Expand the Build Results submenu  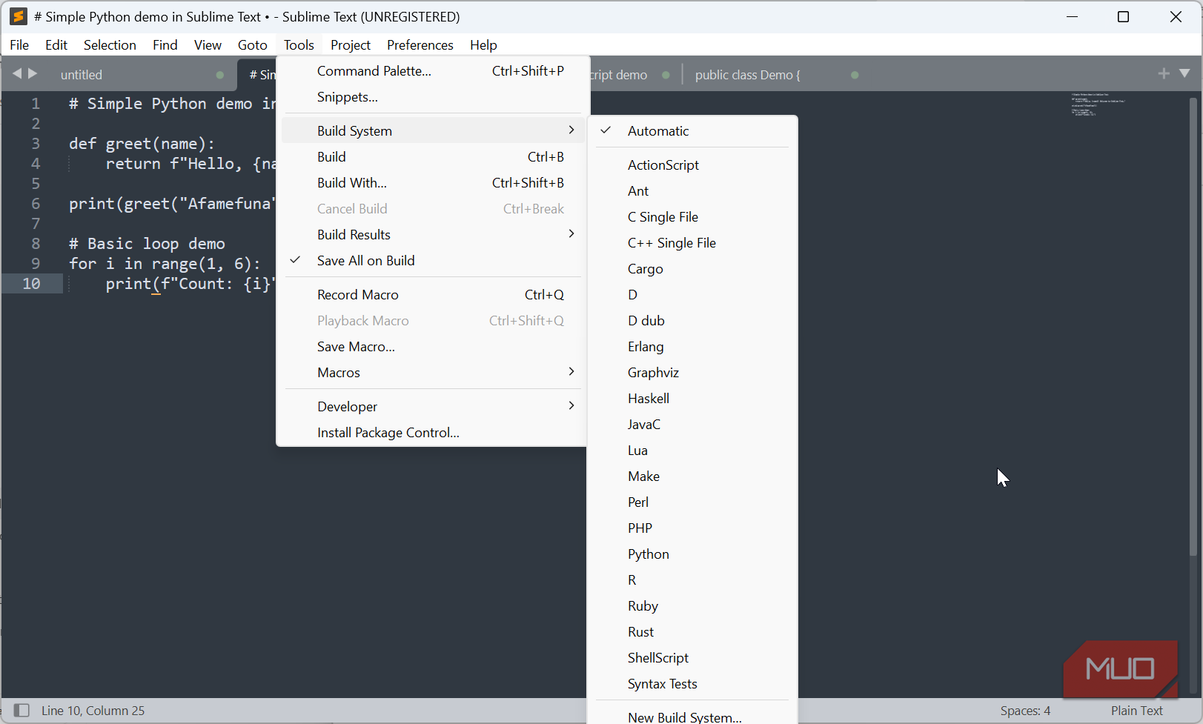pyautogui.click(x=433, y=235)
